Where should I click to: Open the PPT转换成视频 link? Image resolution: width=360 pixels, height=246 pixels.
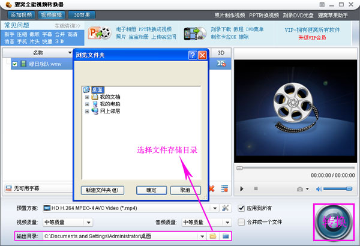click(155, 29)
